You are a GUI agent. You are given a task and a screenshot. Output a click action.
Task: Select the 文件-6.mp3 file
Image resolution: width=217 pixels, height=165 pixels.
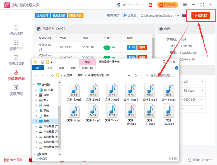point(169,92)
